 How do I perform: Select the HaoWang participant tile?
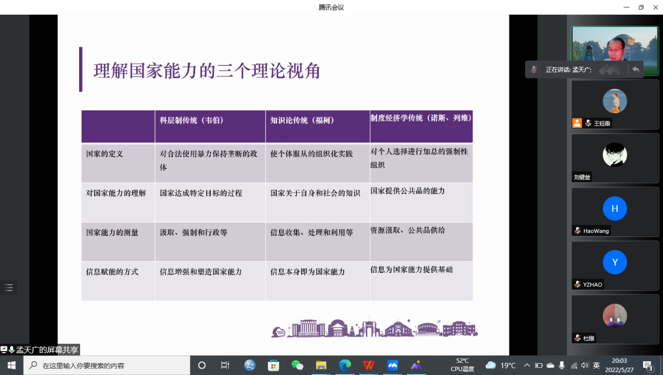pos(615,211)
